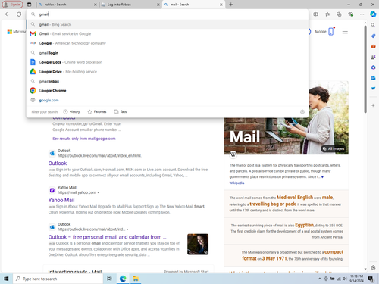This screenshot has height=284, width=379.
Task: Click the Edge icon in the taskbar
Action: coord(123,279)
